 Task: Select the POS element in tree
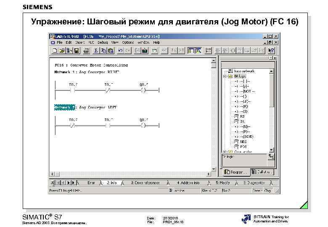pyautogui.click(x=241, y=147)
